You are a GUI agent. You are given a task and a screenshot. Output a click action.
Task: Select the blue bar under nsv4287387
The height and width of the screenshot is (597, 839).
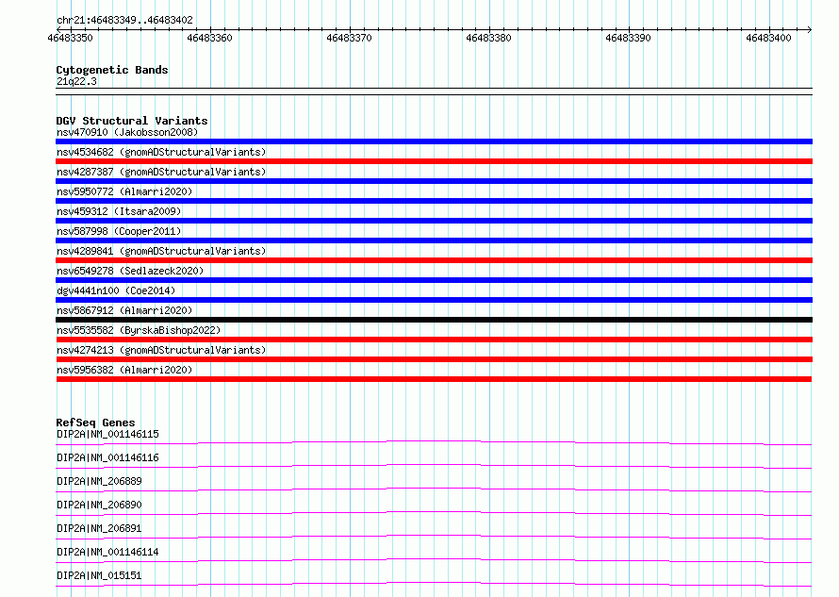434,181
